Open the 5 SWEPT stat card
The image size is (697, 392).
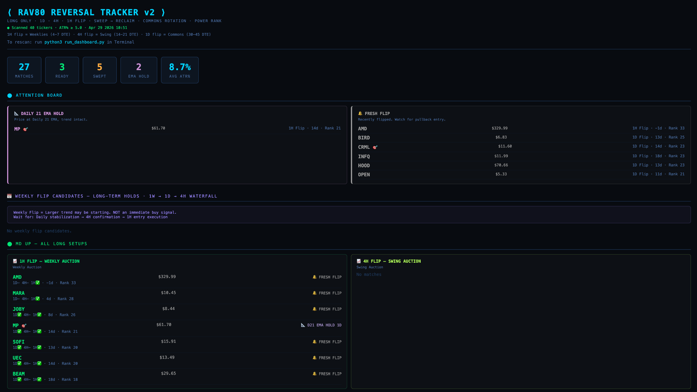(100, 70)
